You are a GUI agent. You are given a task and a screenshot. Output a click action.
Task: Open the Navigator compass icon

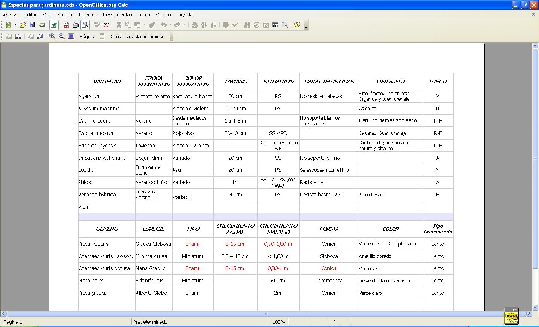point(256,25)
